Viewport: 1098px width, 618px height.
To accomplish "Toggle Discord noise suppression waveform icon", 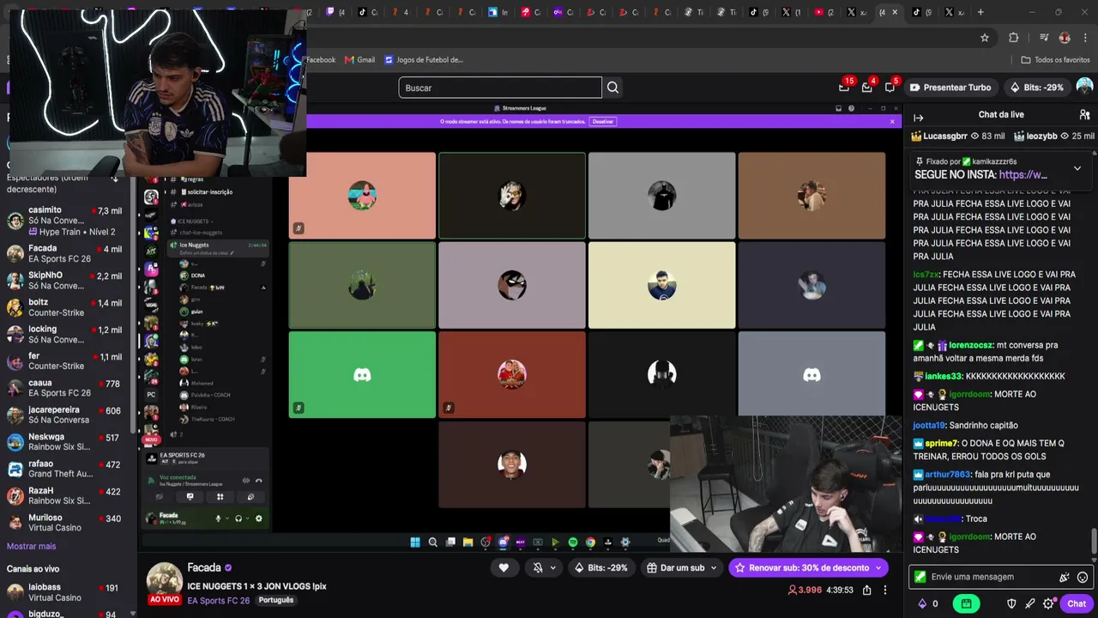I will (246, 481).
